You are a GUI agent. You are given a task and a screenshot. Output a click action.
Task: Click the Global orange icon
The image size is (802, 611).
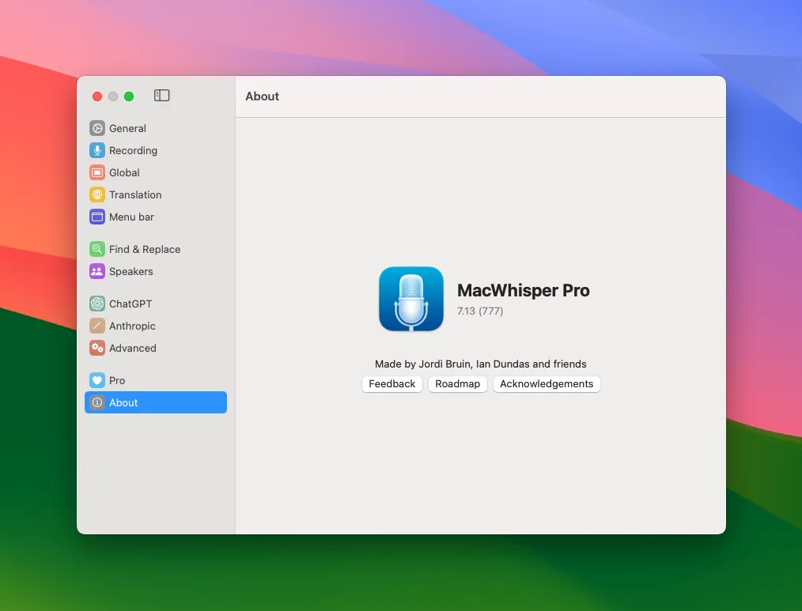coord(97,172)
